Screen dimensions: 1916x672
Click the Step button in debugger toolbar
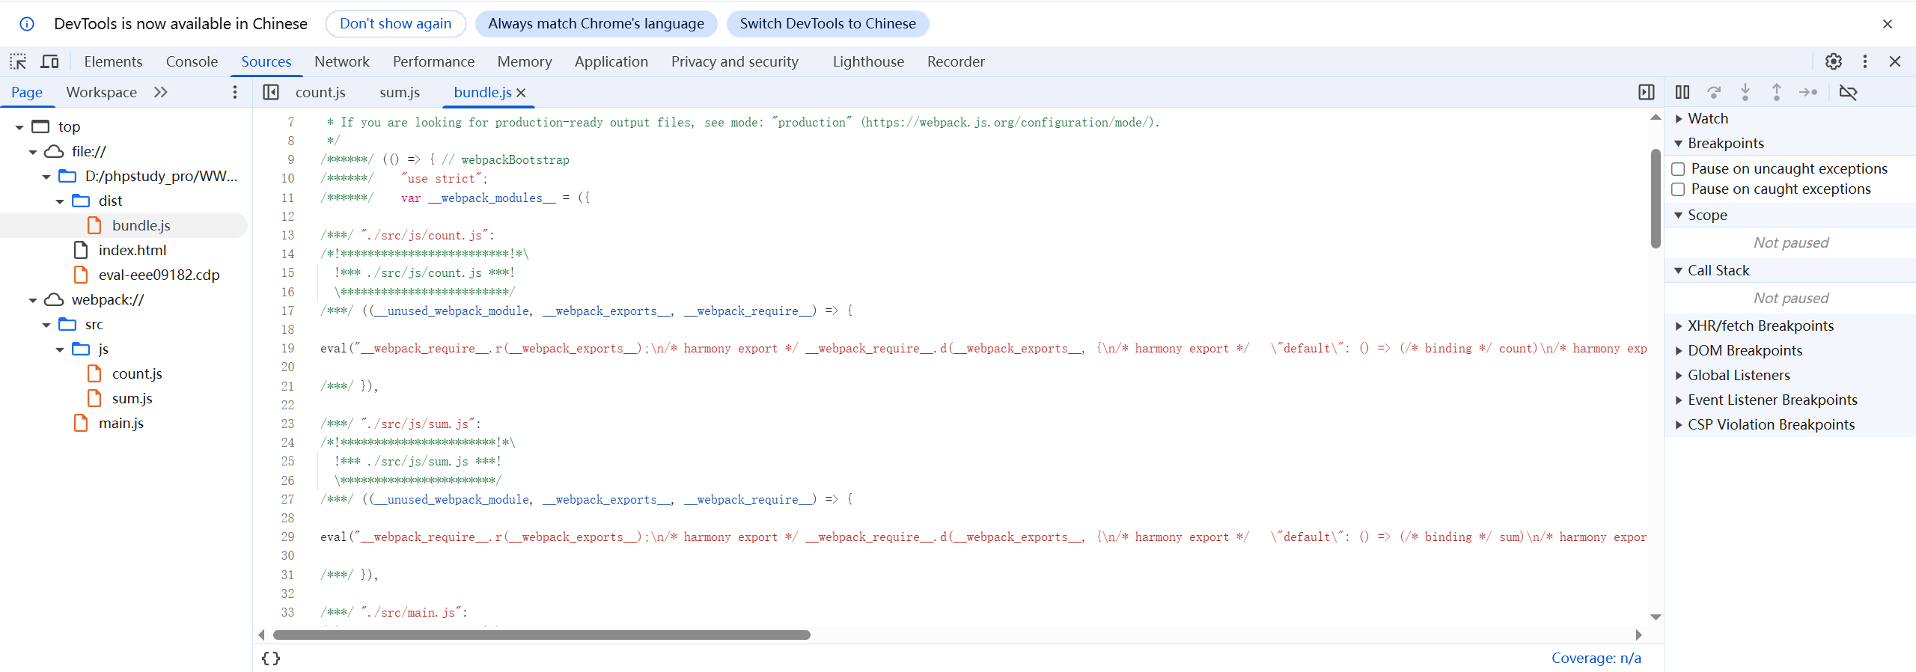coord(1808,92)
